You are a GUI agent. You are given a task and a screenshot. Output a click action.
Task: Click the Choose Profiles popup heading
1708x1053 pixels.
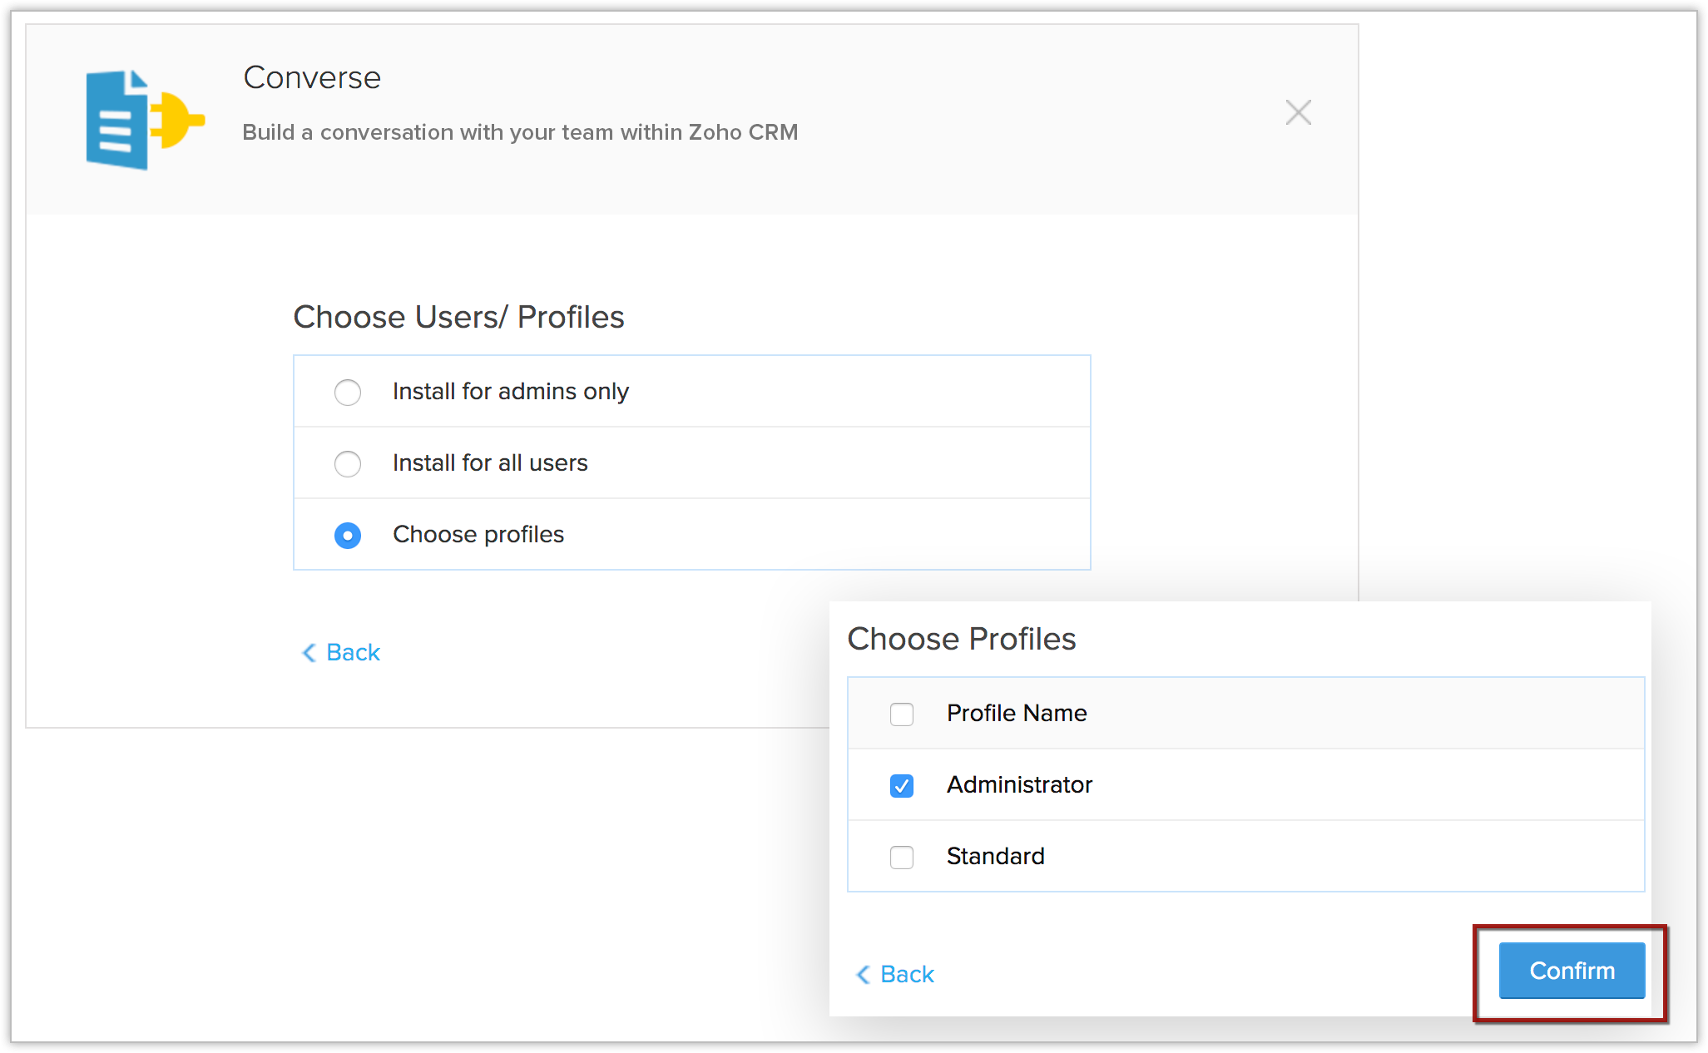961,639
